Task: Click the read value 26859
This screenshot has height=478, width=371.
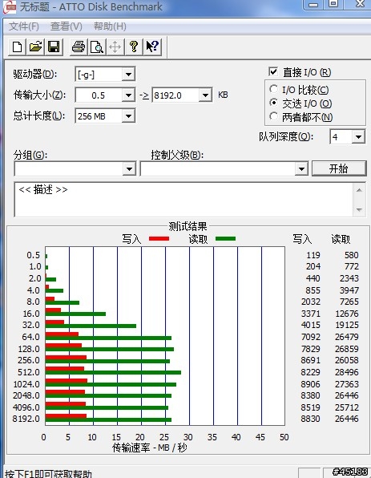Action: point(347,349)
